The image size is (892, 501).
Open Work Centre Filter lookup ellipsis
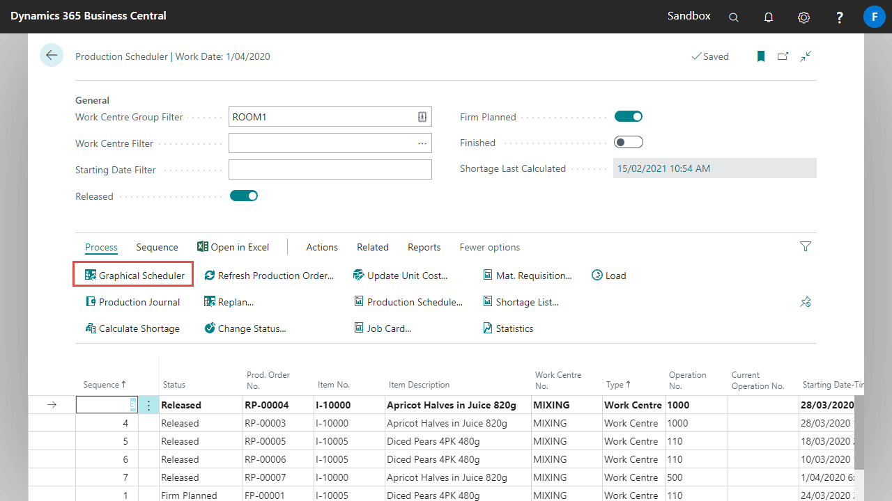tap(422, 143)
